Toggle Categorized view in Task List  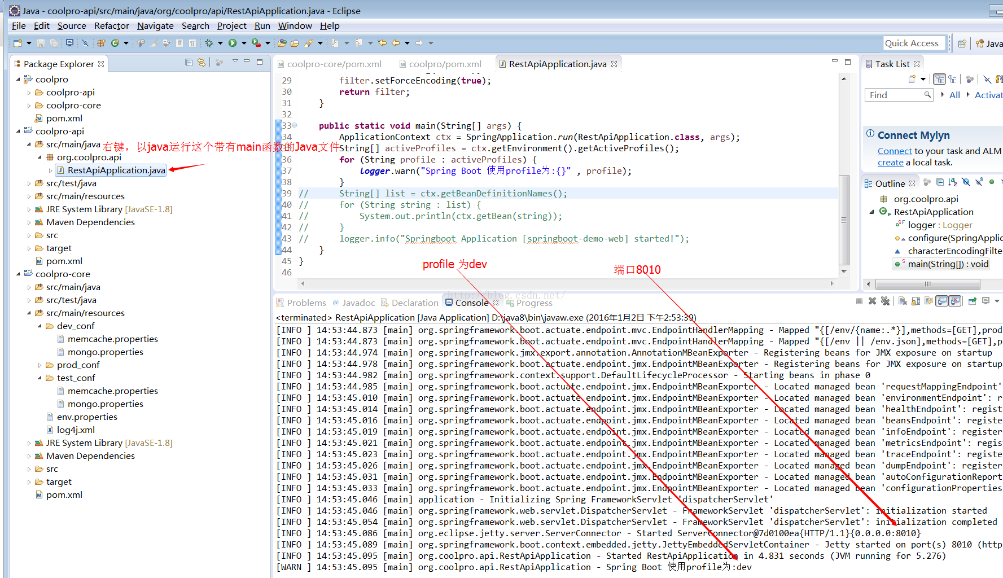(939, 80)
